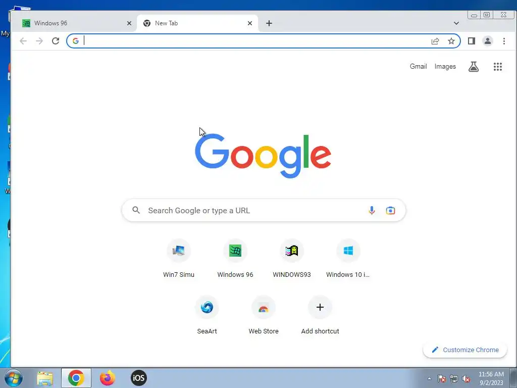Screen dimensions: 517x388
Task: Click the Google icon in the address bar
Action: pos(76,41)
